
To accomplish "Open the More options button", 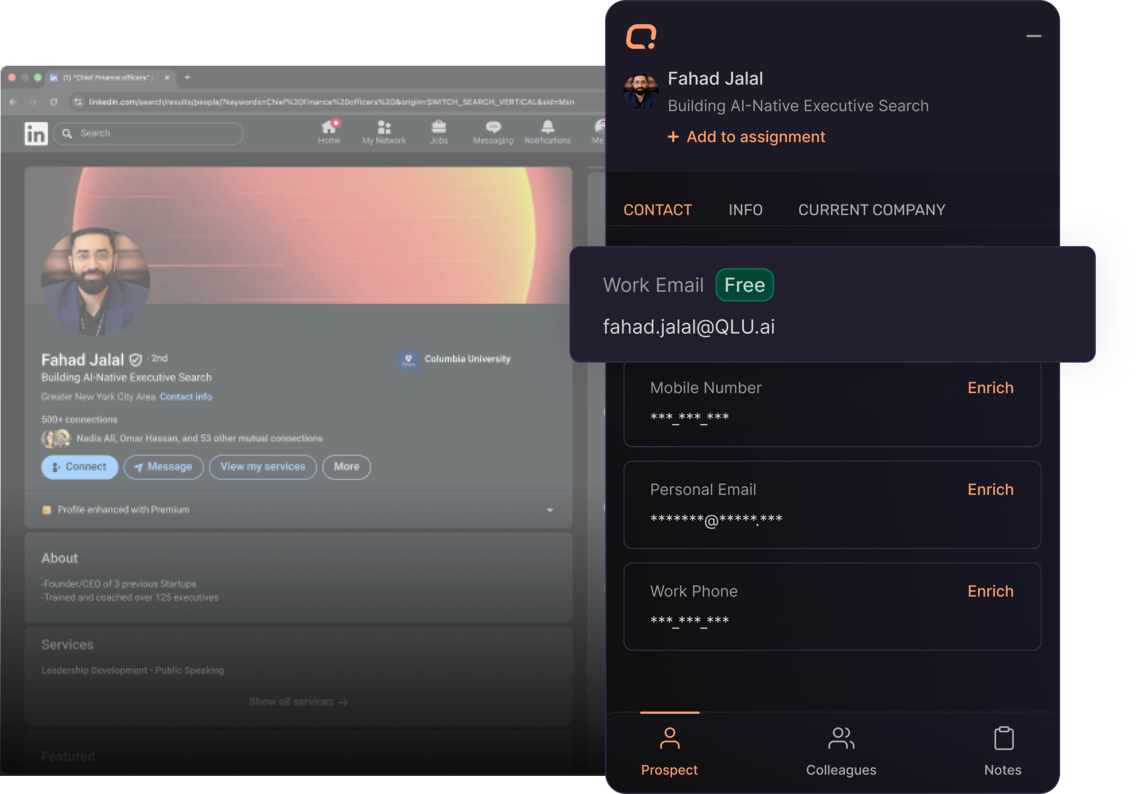I will tap(347, 467).
